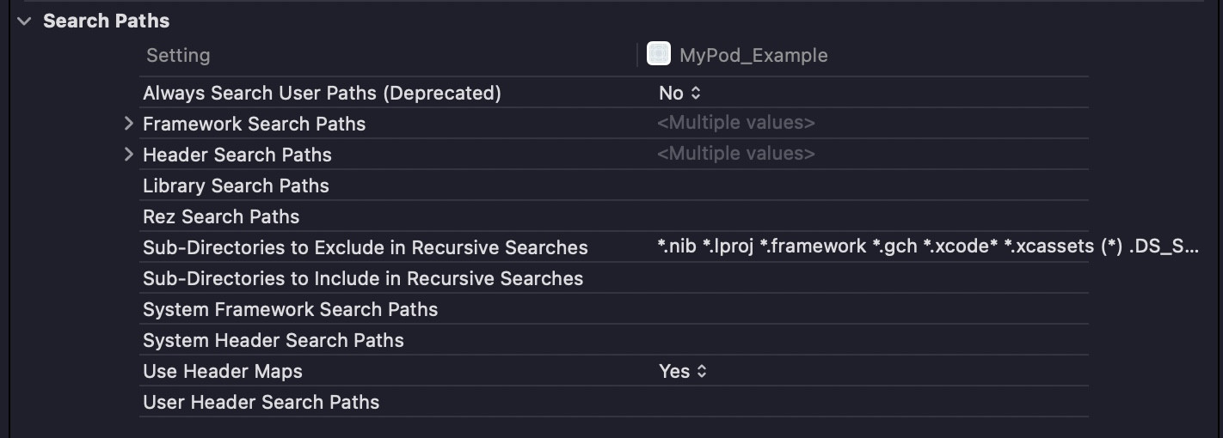Select Always Search User Paths (Deprecated) row
1223x438 pixels.
(322, 93)
